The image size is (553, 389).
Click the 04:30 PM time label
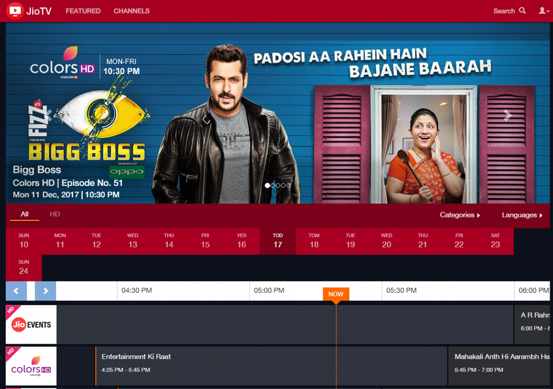(136, 290)
